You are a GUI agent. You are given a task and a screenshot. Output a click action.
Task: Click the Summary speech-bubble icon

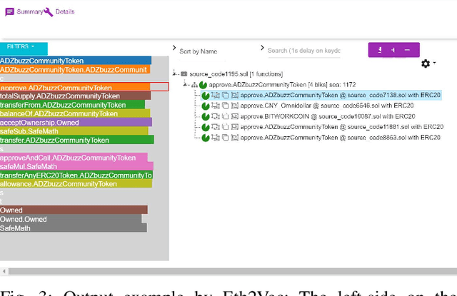coord(10,11)
